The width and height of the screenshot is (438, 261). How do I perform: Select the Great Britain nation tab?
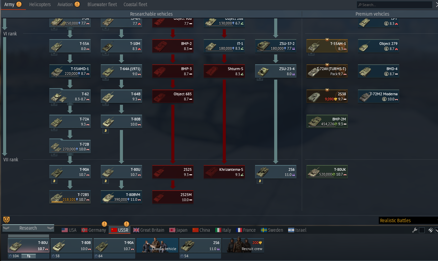pyautogui.click(x=148, y=230)
